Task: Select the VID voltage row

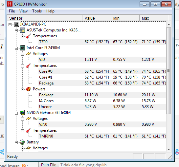Action: pos(102,60)
